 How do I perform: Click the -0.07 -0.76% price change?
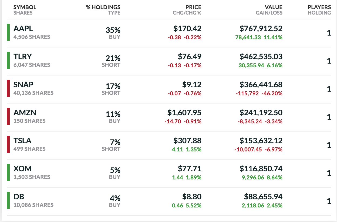pos(185,93)
